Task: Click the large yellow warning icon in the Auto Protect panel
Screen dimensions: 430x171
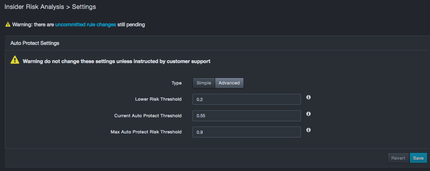Action: 15,60
